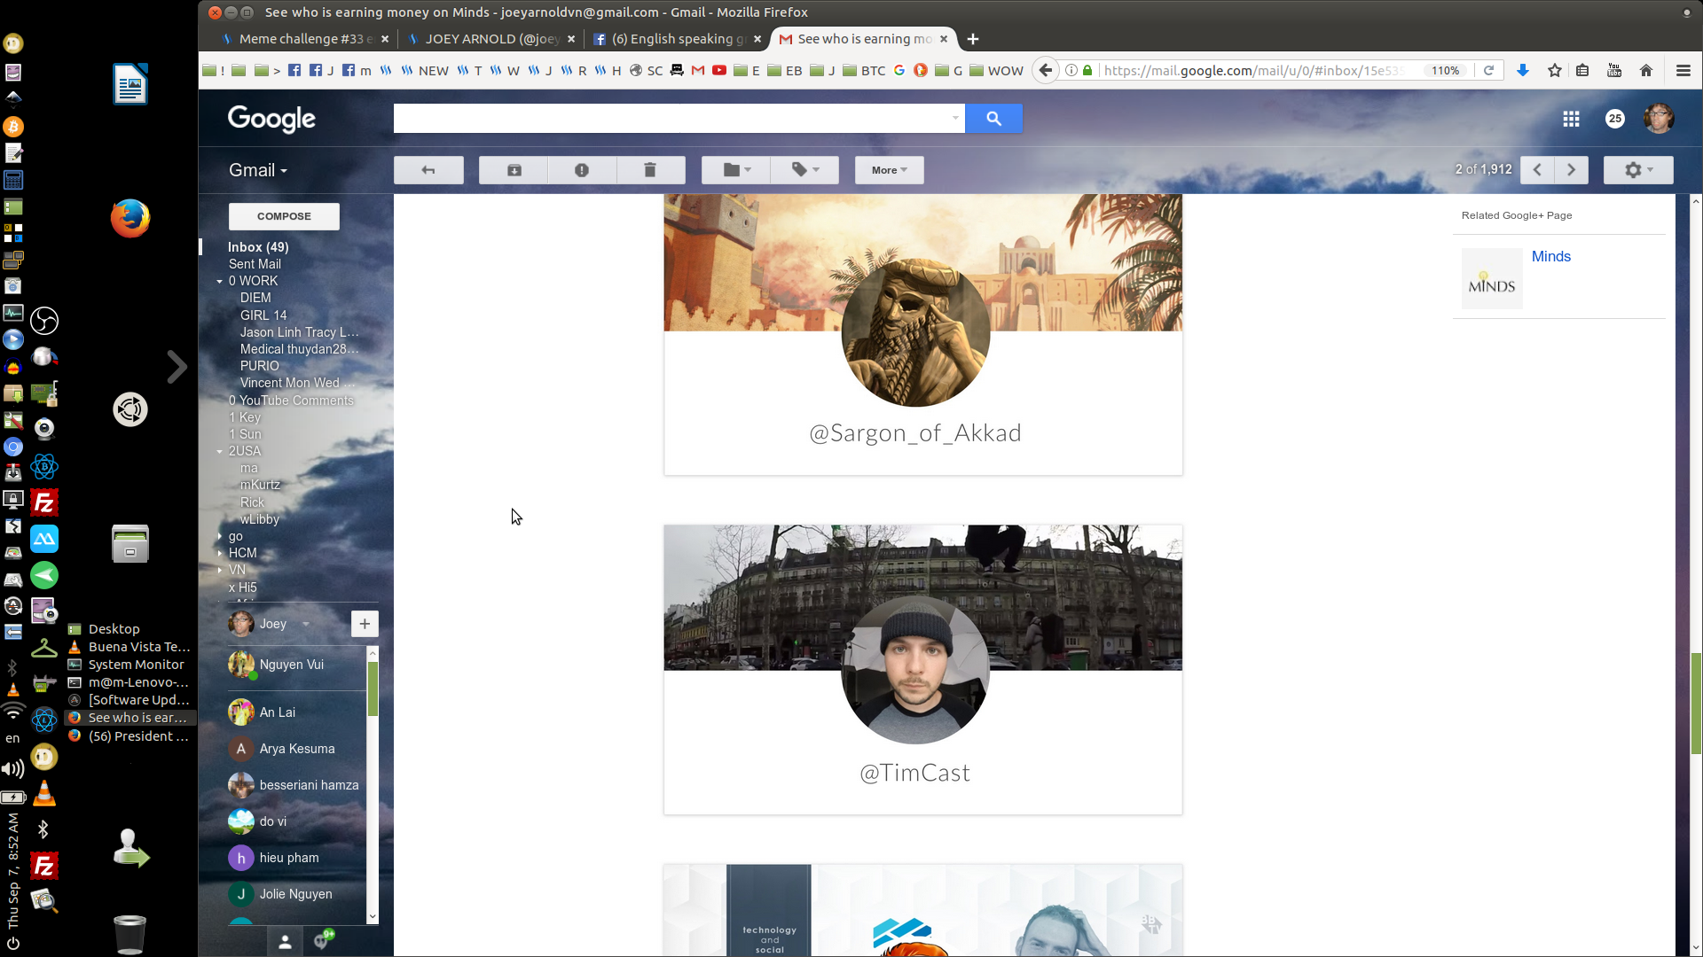Open the Minds Google+ page link
Image resolution: width=1703 pixels, height=957 pixels.
(x=1550, y=257)
